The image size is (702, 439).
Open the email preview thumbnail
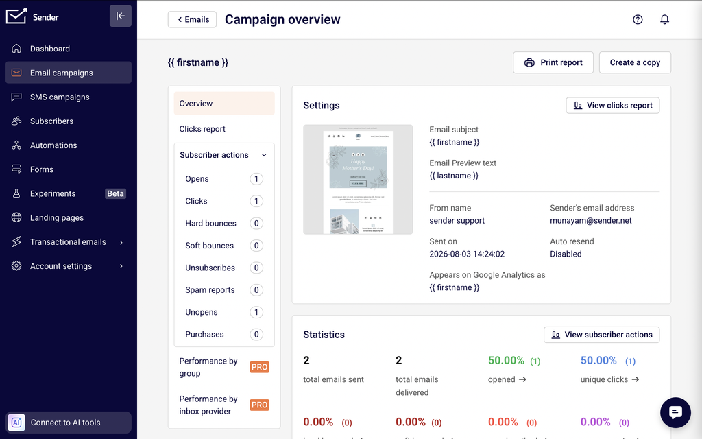[358, 179]
